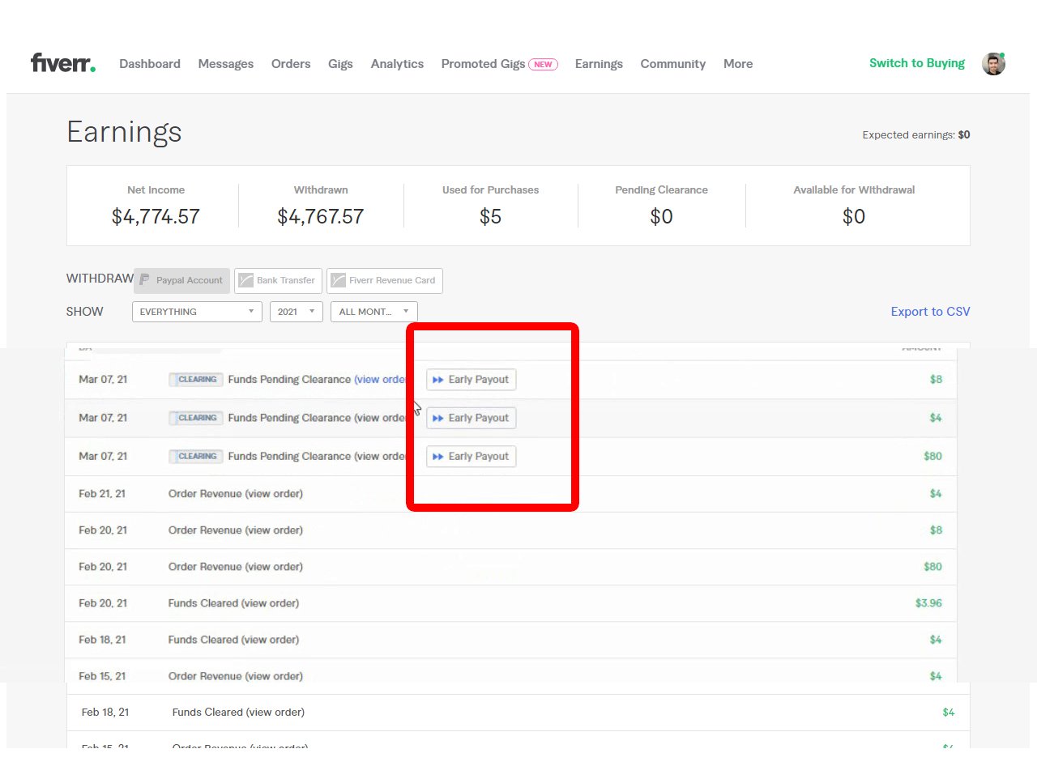Go to Dashboard in top navigation

(x=150, y=64)
